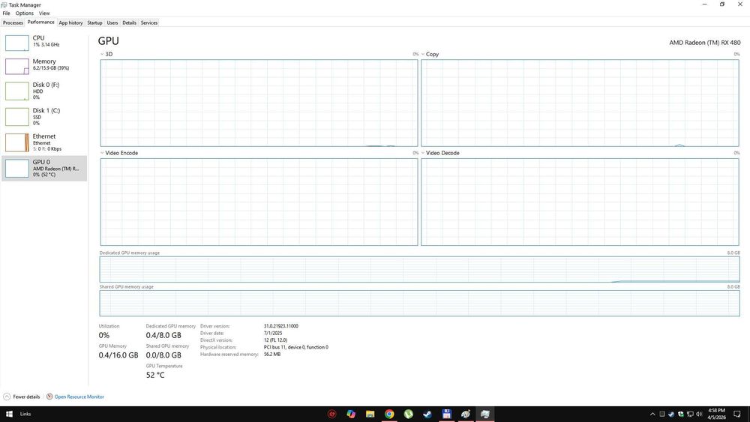
Task: Open the clock showing 4:58 PM
Action: coord(716,414)
